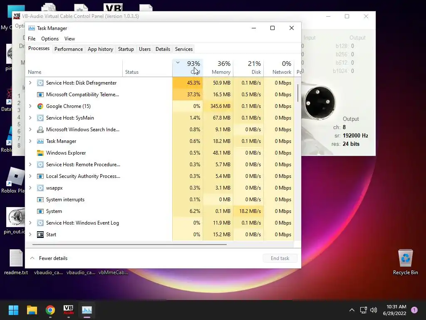426x320 pixels.
Task: Click the Local Security Authority Process icon
Action: click(40, 176)
